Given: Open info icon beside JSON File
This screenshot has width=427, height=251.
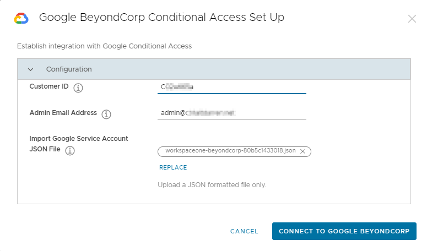Looking at the screenshot, I should (71, 150).
